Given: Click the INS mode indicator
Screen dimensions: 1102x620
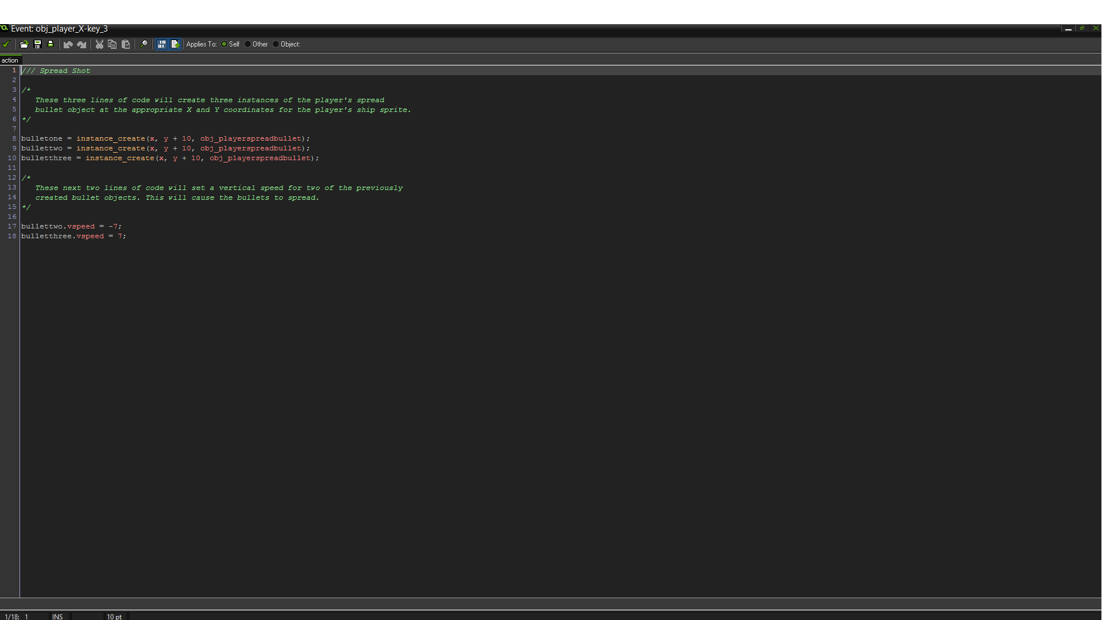Looking at the screenshot, I should click(x=57, y=617).
